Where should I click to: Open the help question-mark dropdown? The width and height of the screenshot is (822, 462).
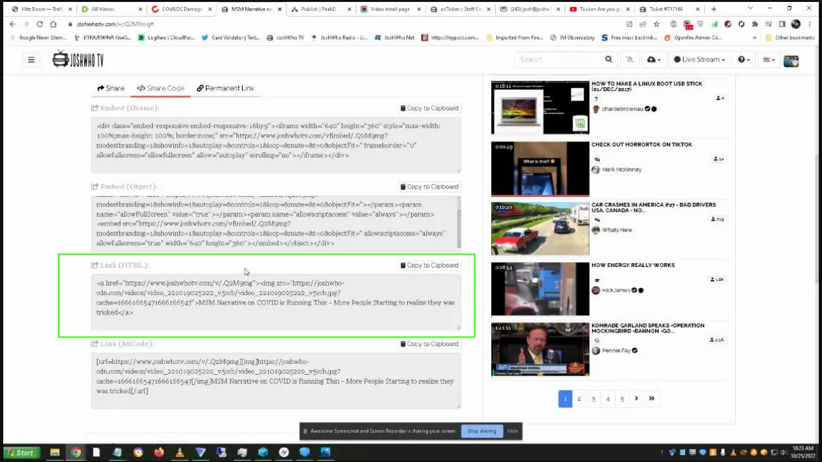[x=744, y=60]
